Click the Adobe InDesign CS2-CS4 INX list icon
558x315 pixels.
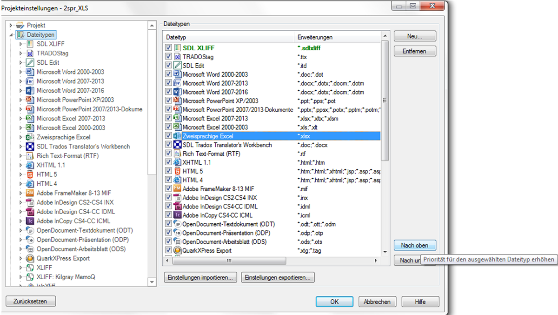[x=177, y=197]
